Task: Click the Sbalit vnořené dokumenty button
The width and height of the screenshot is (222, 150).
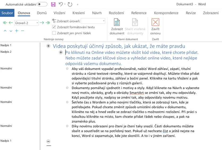Action: point(135,27)
